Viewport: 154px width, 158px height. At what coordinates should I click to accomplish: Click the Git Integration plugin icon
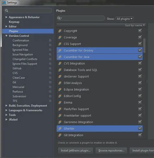coord(60,135)
